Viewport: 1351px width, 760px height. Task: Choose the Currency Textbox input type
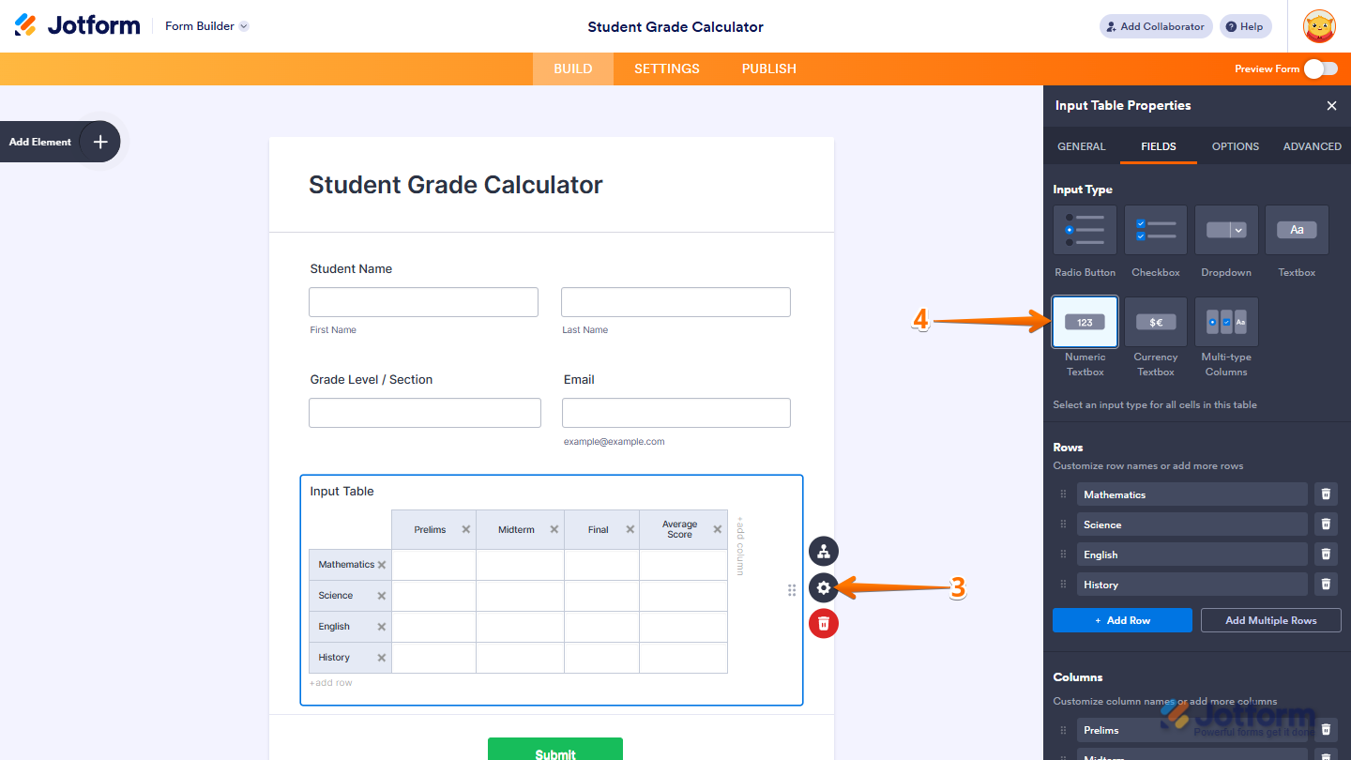1155,322
